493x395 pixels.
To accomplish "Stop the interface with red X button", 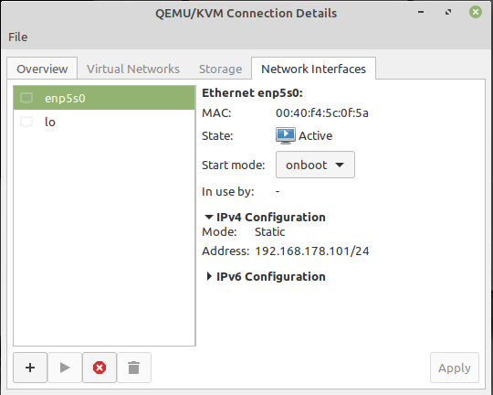I will click(100, 368).
